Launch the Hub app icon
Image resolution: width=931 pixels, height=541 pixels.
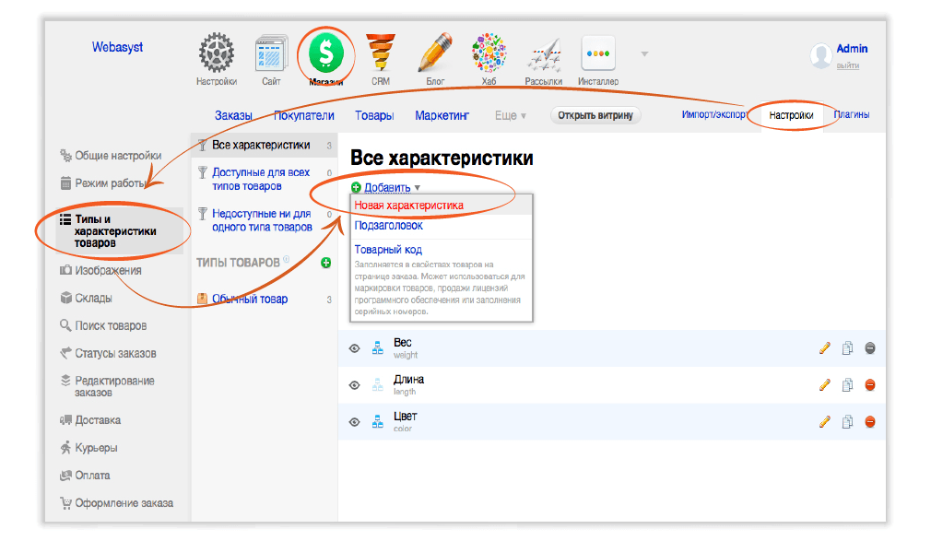[x=489, y=53]
